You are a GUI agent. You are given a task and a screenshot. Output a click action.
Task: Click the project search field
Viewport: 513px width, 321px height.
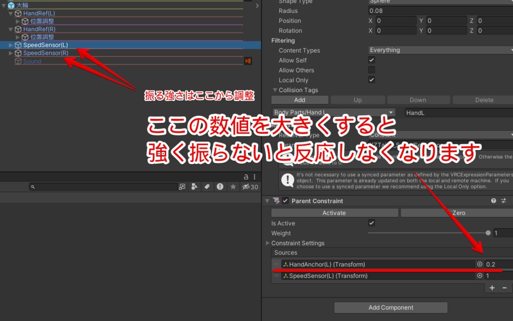103,187
